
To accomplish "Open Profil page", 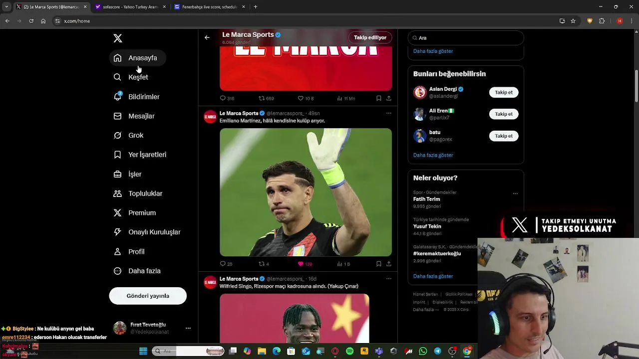I will click(x=129, y=252).
